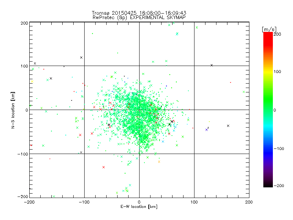
Task: Select the 'E-W location [km]' axis label
Action: click(x=139, y=206)
